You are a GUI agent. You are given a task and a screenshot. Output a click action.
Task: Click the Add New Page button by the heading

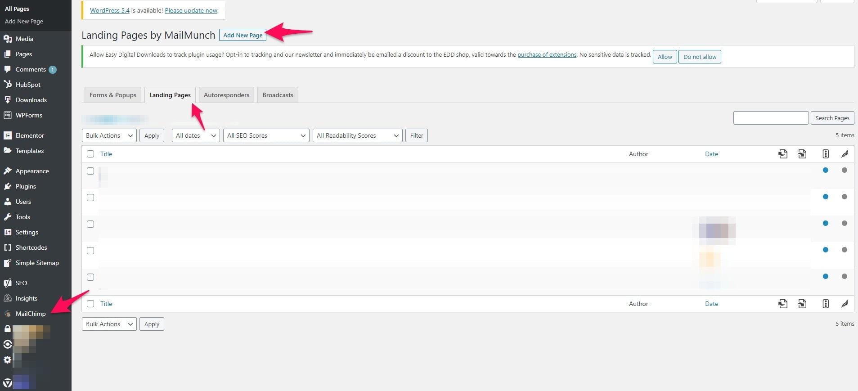(x=243, y=35)
